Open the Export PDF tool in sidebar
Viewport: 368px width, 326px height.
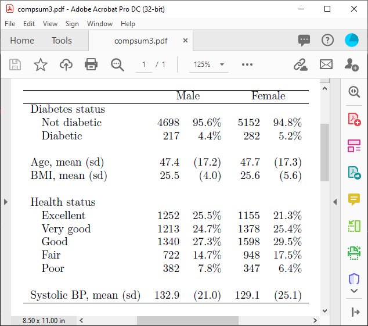(x=354, y=172)
